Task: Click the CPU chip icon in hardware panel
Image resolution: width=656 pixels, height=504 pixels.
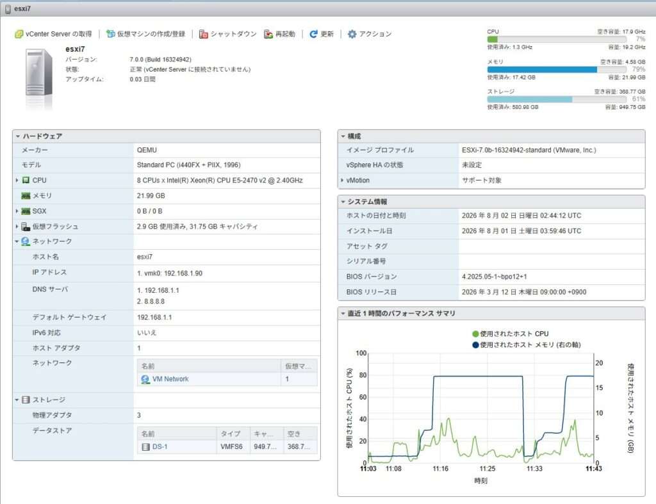Action: pos(26,180)
